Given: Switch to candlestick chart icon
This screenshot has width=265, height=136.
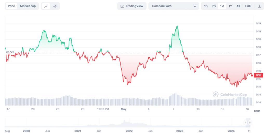Looking at the screenshot, I should pos(55,6).
